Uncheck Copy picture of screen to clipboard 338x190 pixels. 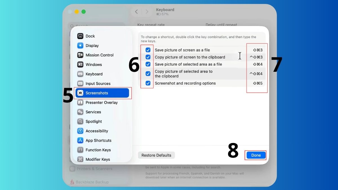148,57
